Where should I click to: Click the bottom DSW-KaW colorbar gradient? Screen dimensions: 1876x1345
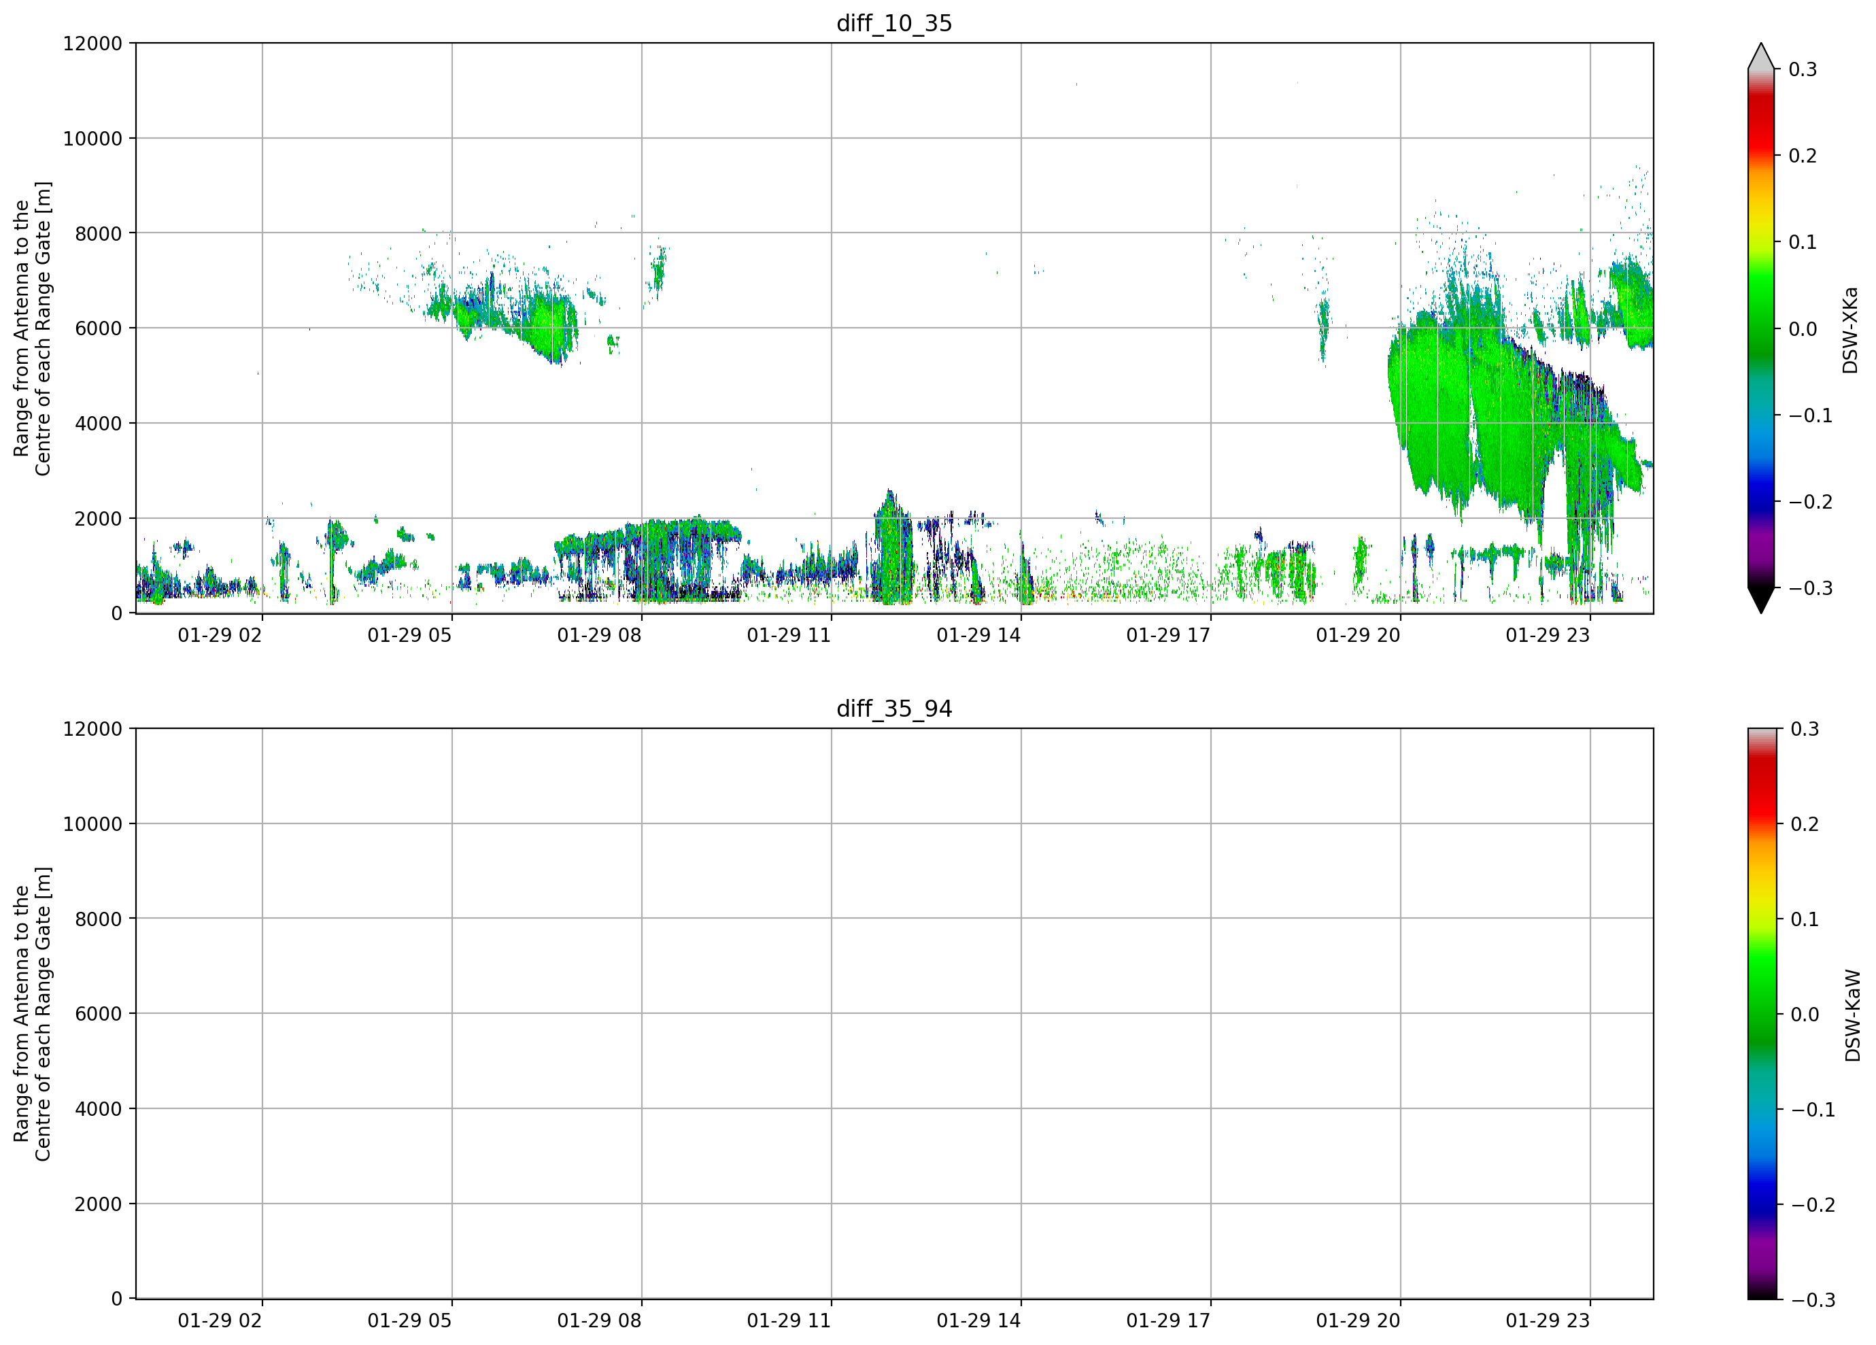(1761, 1013)
